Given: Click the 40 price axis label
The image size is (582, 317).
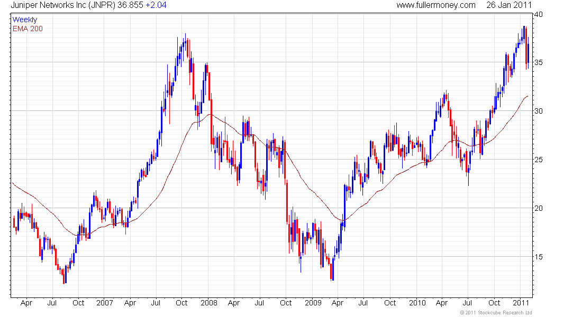Looking at the screenshot, I should 538,14.
